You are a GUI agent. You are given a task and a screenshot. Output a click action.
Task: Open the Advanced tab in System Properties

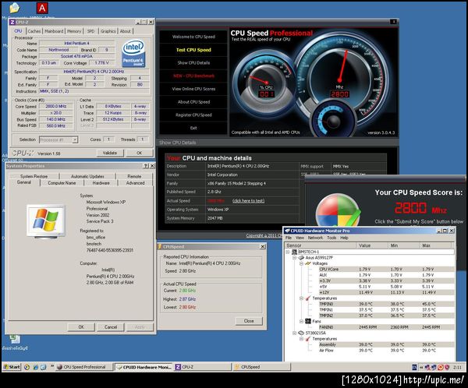click(x=135, y=183)
